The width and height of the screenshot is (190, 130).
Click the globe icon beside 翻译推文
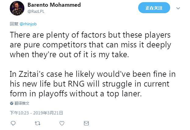tap(12, 103)
